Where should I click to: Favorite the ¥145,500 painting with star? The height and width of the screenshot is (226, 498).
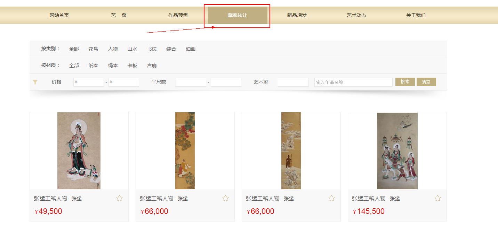[x=438, y=198]
